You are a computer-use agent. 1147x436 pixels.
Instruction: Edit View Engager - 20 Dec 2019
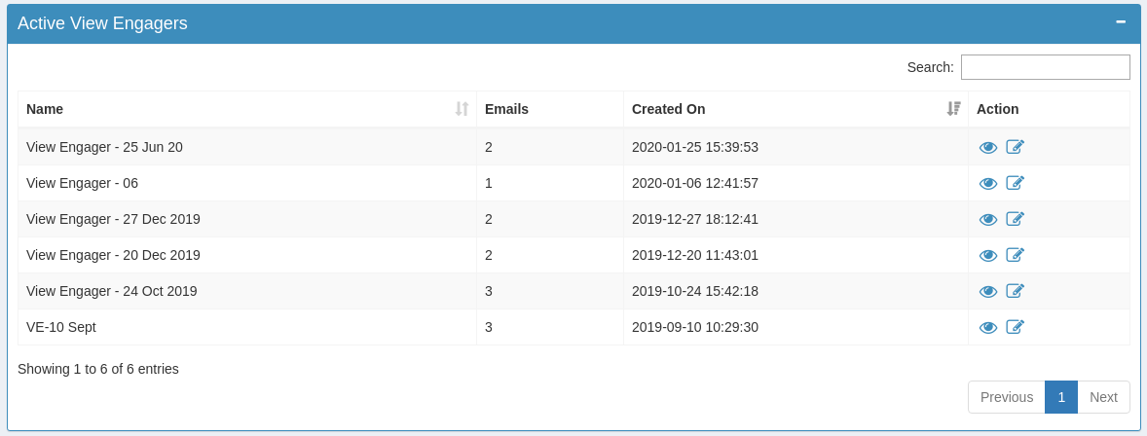(1015, 255)
